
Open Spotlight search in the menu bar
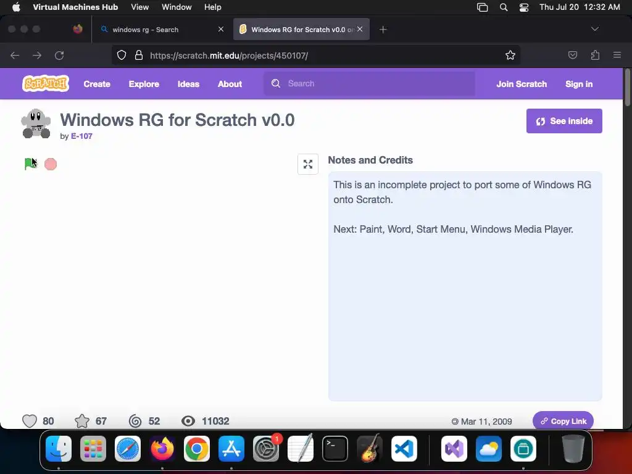504,7
